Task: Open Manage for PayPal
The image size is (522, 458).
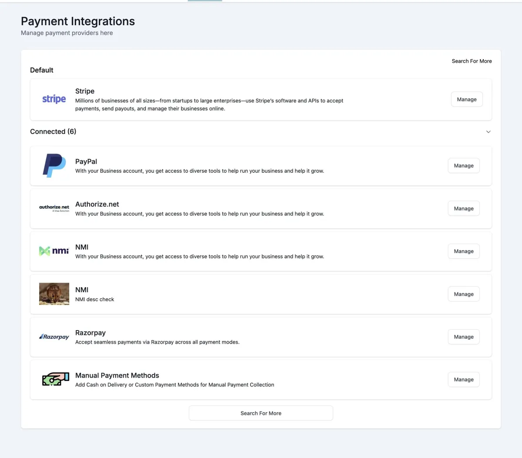Action: (464, 166)
